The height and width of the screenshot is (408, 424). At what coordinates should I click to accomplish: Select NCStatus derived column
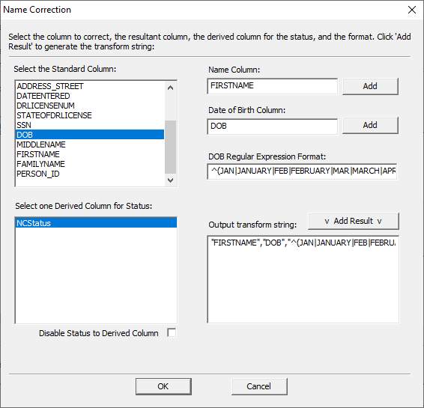[96, 223]
